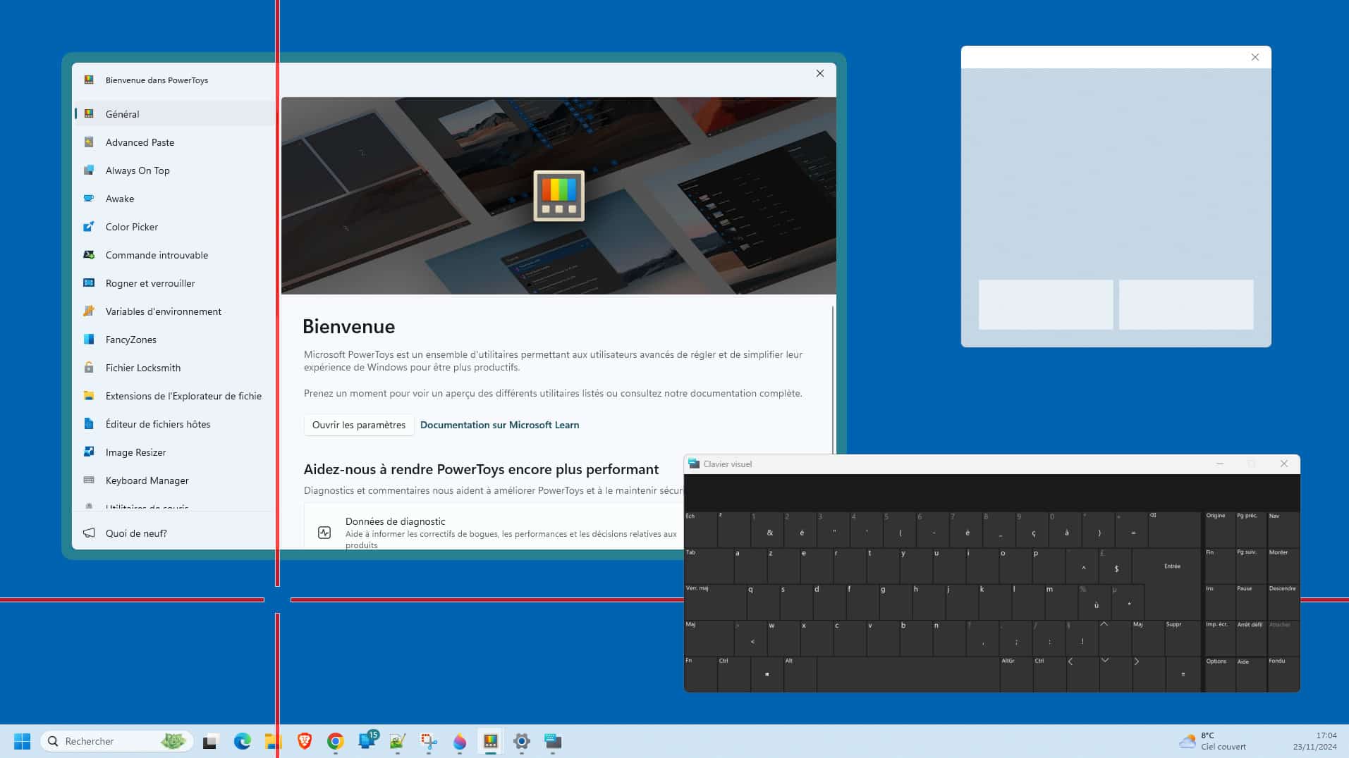Screen dimensions: 1349x758
Task: Click Rechercher taskbar search box
Action: point(117,741)
